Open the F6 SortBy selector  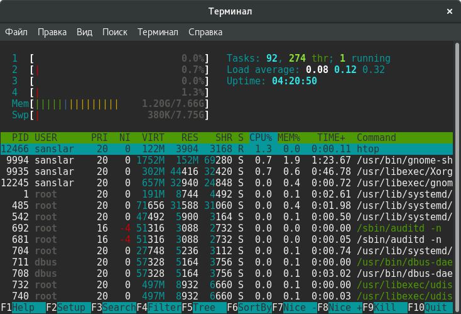249,308
